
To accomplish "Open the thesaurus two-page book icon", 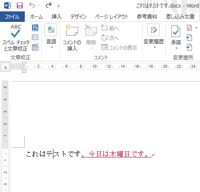I will click(35, 37).
